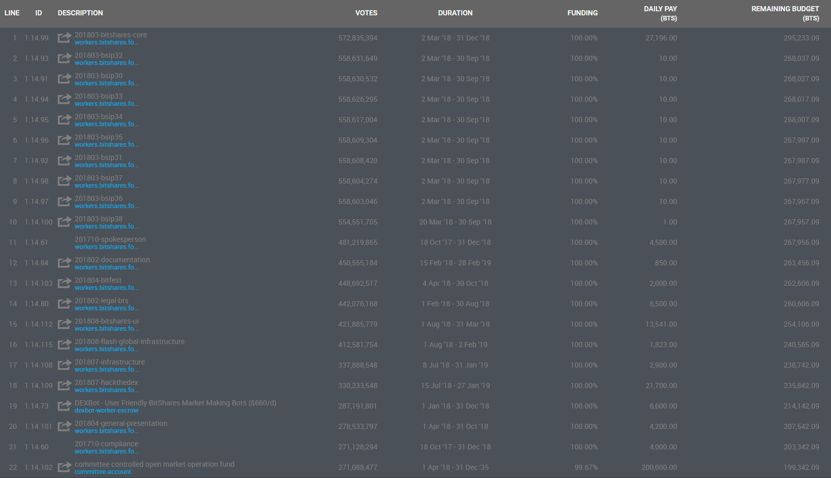The image size is (831, 478).
Task: Open share icon for committee controlled fund
Action: pos(64,467)
